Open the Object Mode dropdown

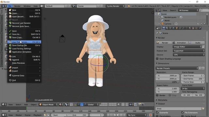click(x=48, y=105)
